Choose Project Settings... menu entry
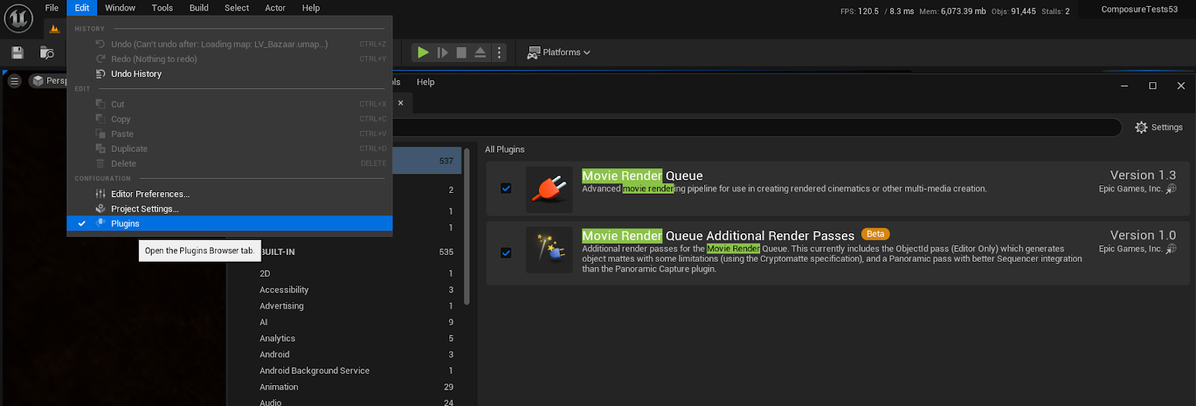 [x=145, y=209]
